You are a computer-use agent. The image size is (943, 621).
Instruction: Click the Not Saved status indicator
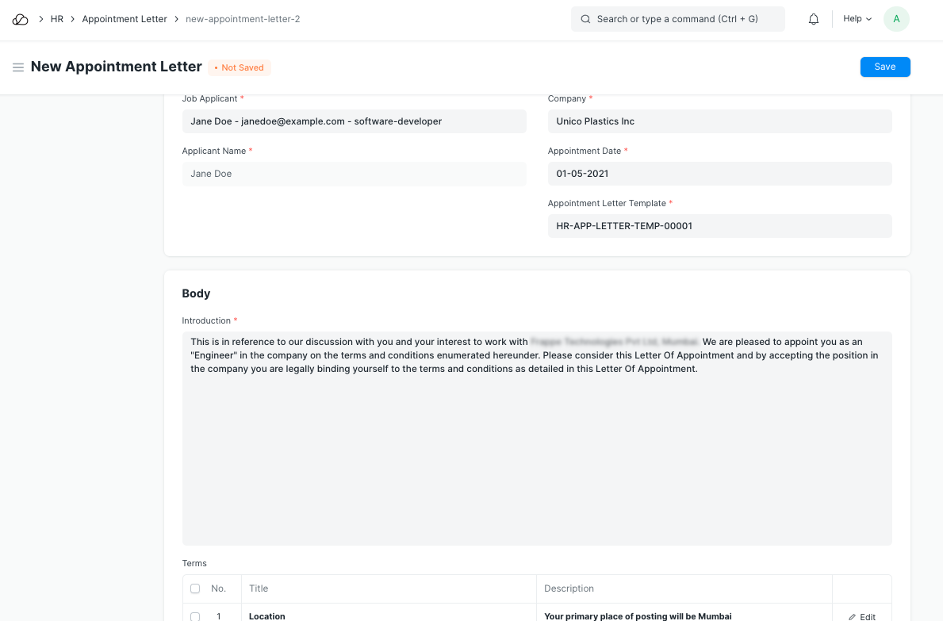(240, 68)
